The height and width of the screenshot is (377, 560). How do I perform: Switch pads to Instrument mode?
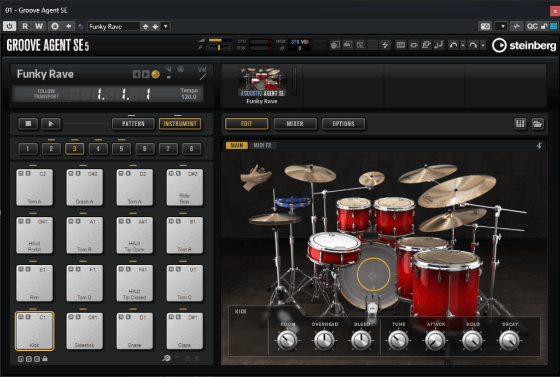[180, 124]
